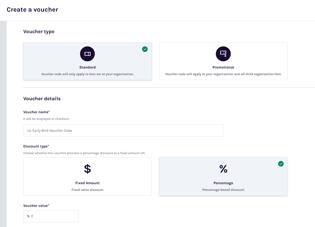This screenshot has height=227, width=315.
Task: Select the Promotional voucher type label
Action: (x=223, y=67)
